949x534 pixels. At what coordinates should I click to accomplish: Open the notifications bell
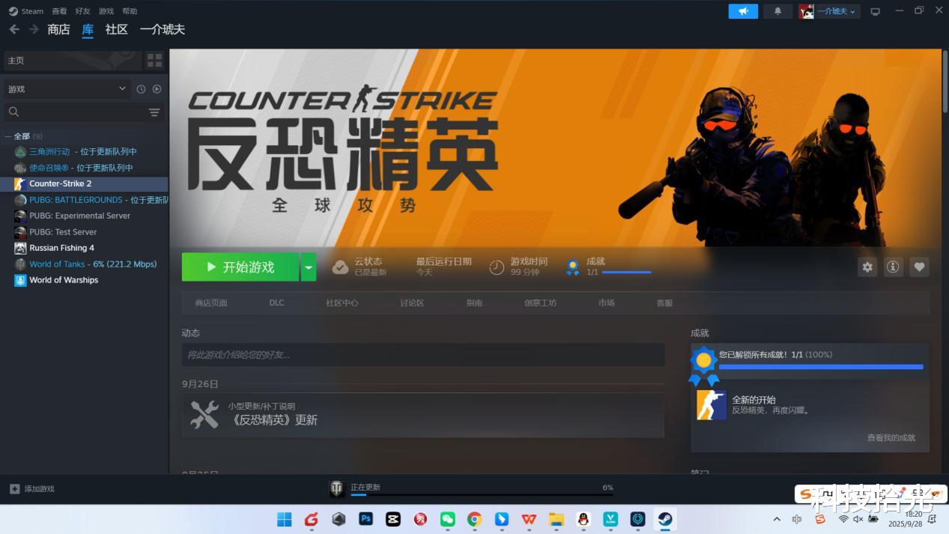pos(777,11)
